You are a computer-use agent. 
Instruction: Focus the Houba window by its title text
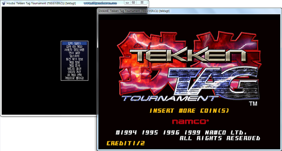(41, 3)
